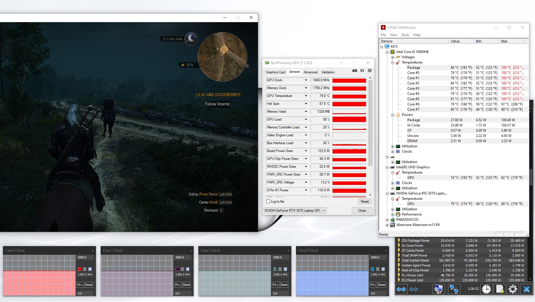Switch to GPU-Z Graphics Card tab
535x302 pixels.
pos(275,72)
